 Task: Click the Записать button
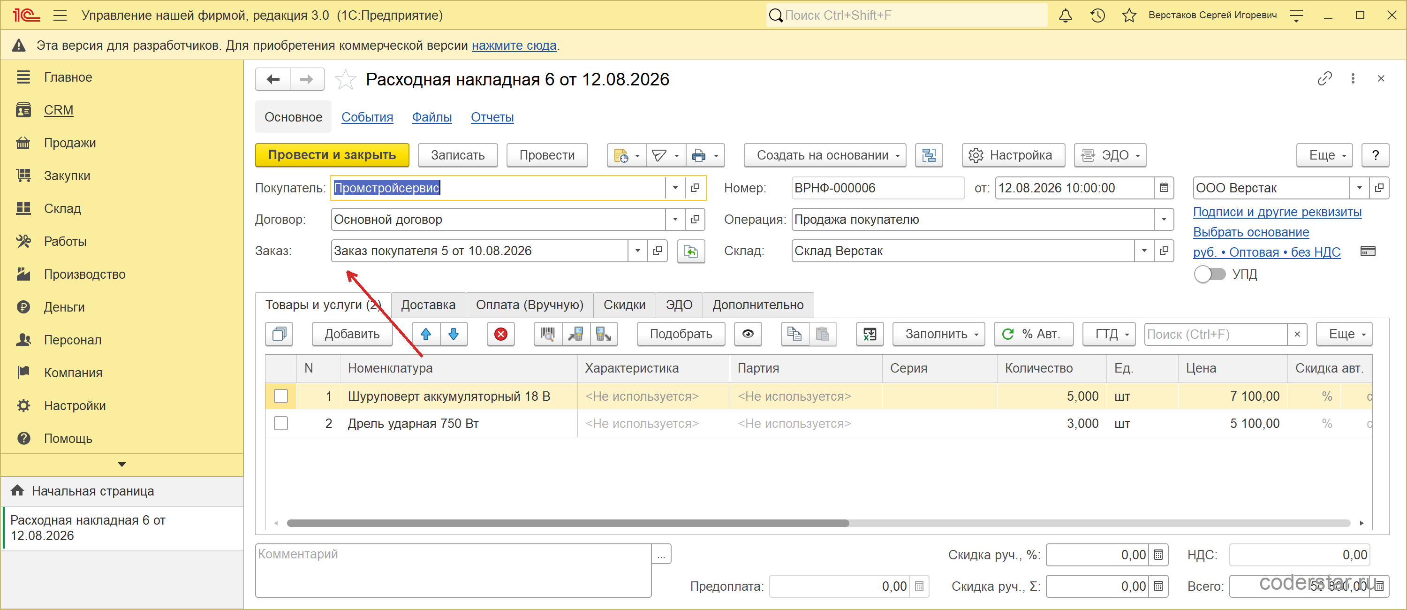[x=458, y=155]
